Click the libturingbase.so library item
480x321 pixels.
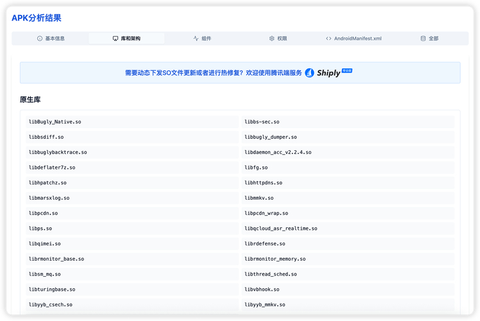point(52,290)
